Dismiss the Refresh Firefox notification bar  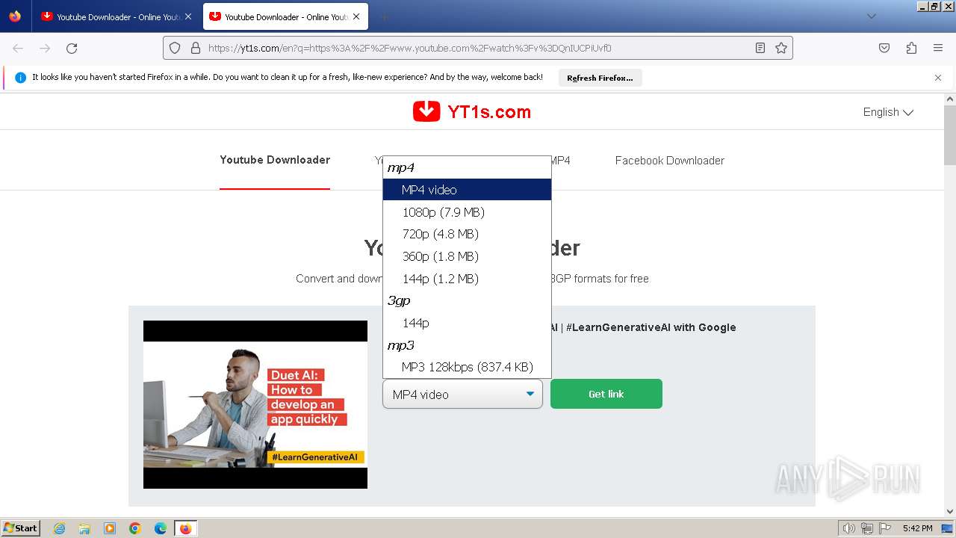click(938, 78)
